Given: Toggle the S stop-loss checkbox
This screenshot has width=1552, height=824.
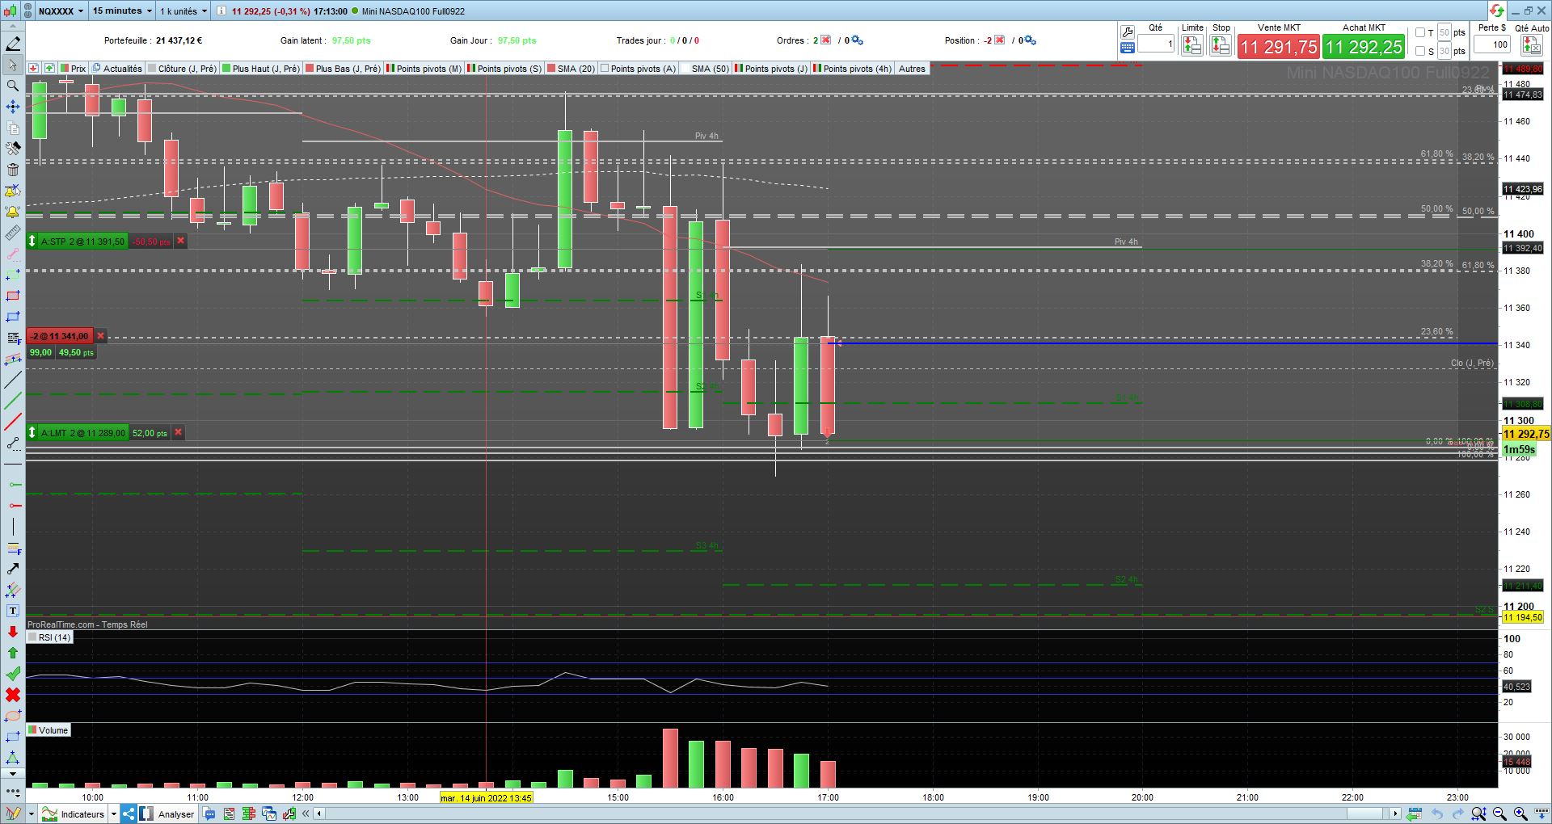Looking at the screenshot, I should click(x=1420, y=51).
